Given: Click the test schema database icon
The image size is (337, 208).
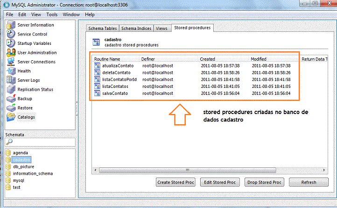Looking at the screenshot, I should (8, 187).
